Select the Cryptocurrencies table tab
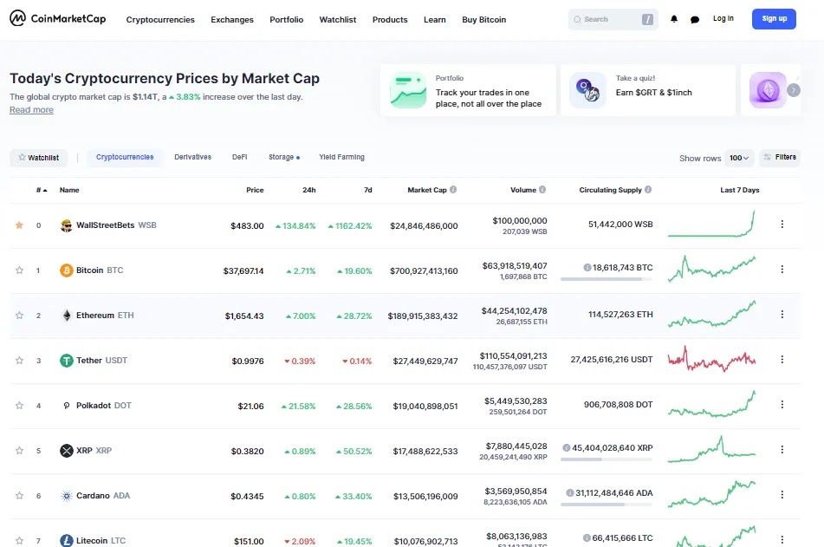This screenshot has width=824, height=547. pyautogui.click(x=125, y=157)
